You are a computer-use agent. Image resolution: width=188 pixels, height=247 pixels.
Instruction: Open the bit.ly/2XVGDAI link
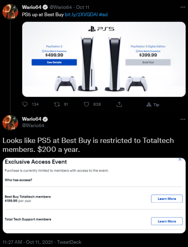[81, 15]
